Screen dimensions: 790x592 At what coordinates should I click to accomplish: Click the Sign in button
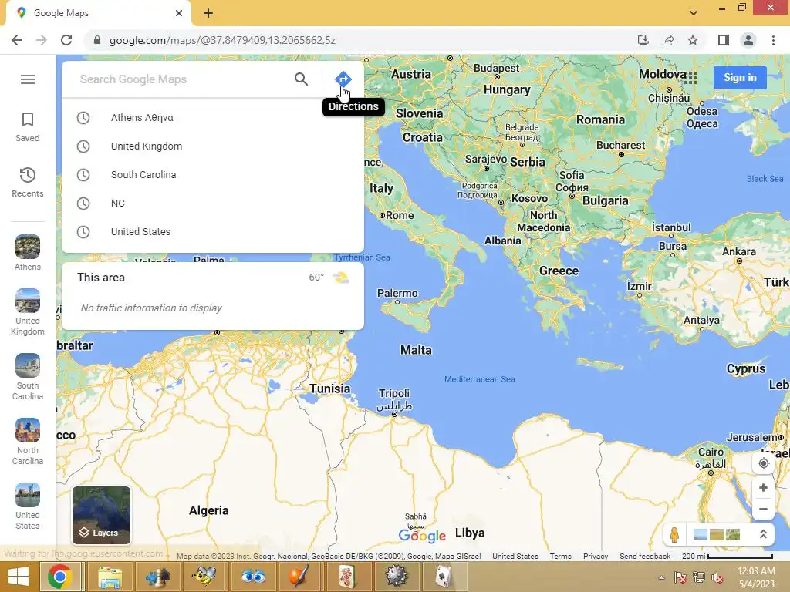click(x=740, y=78)
